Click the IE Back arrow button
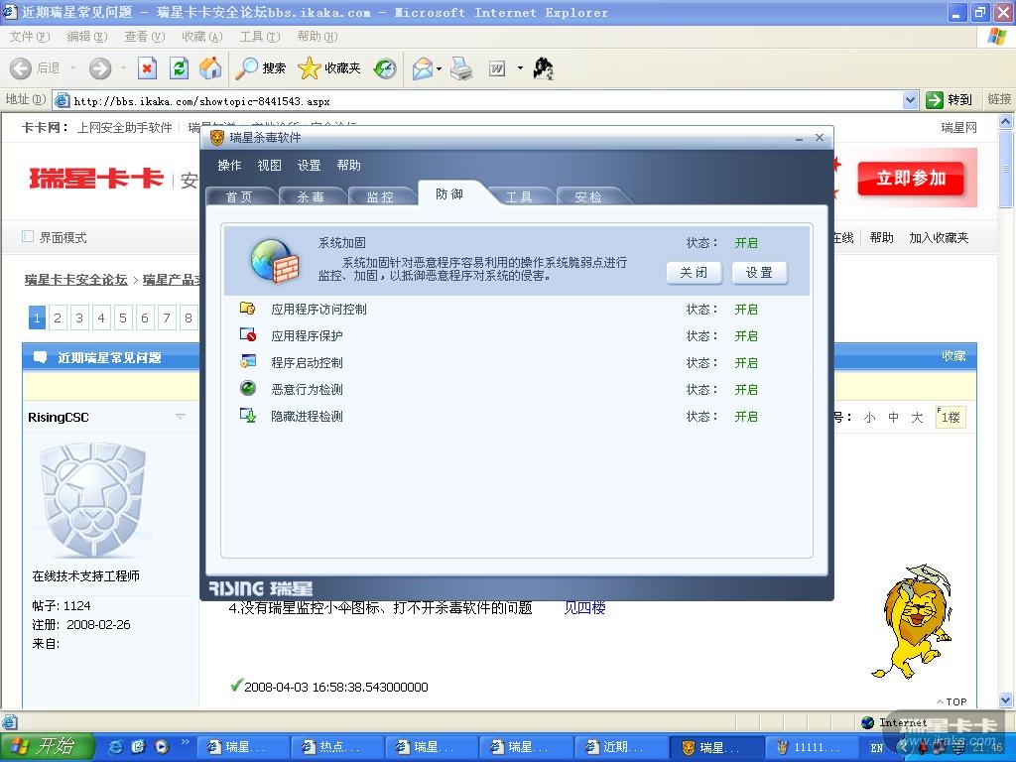The image size is (1016, 762). click(x=21, y=68)
